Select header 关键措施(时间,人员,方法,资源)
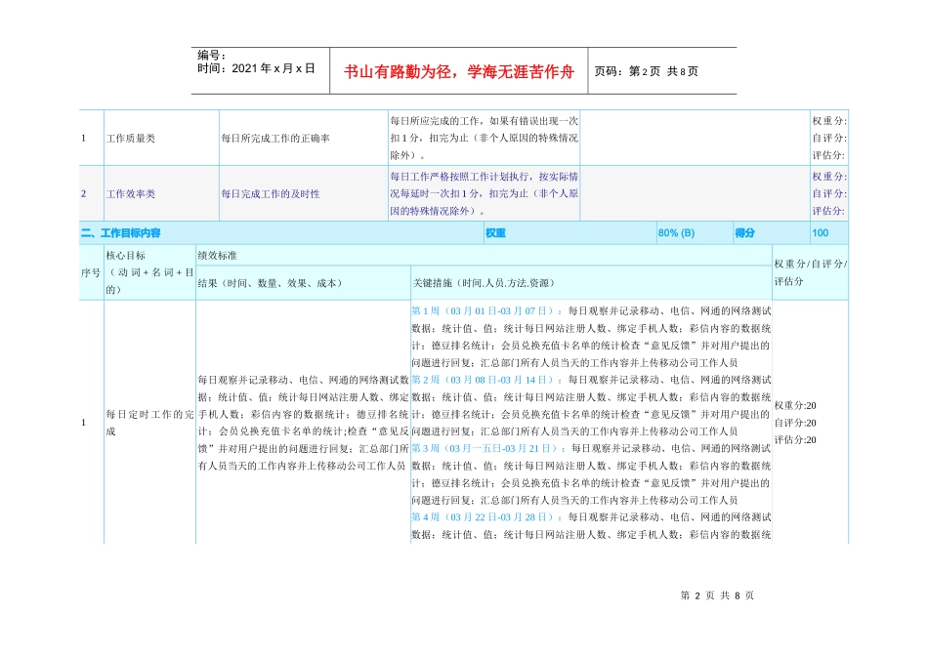Image resolution: width=928 pixels, height=656 pixels. (x=484, y=283)
